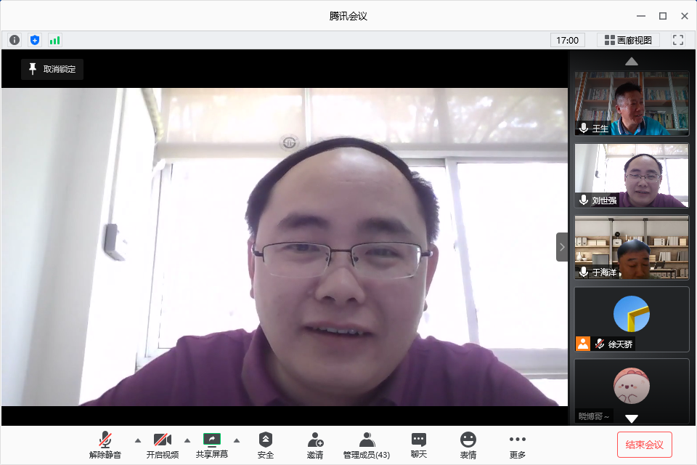The width and height of the screenshot is (697, 465).
Task: Collapse the participant sidebar with chevron
Action: tap(562, 247)
